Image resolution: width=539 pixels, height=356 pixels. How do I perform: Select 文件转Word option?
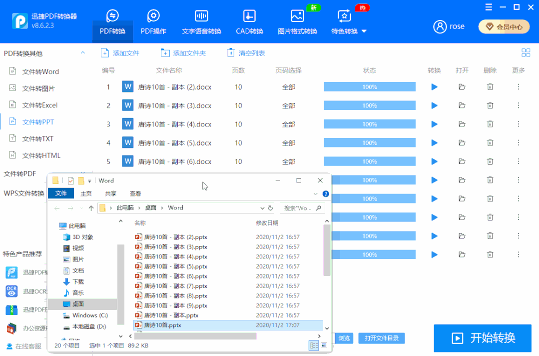pyautogui.click(x=40, y=71)
